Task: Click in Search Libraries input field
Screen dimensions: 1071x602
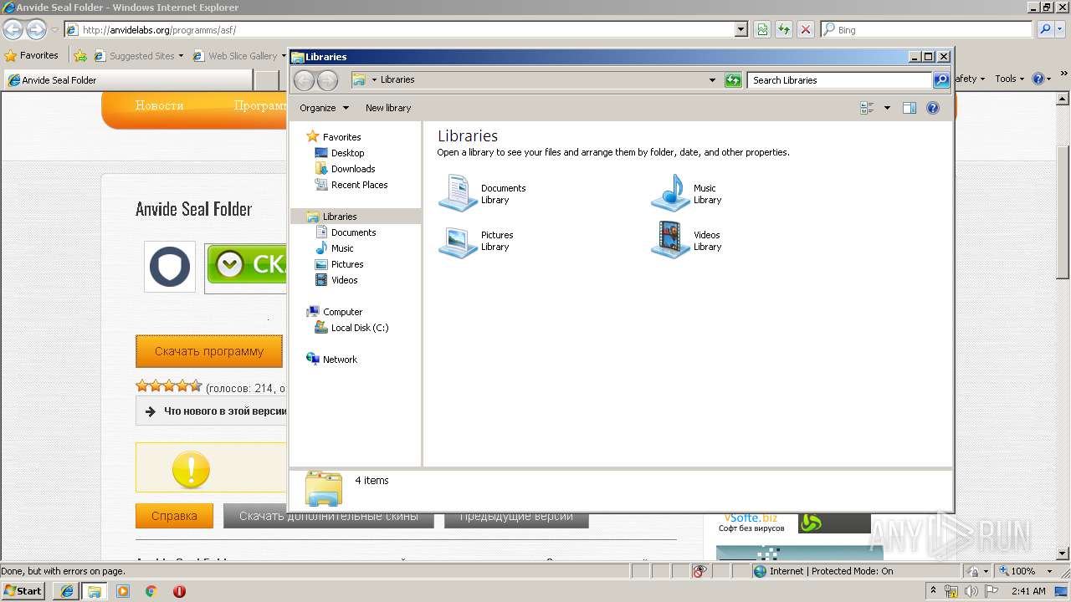Action: [839, 80]
